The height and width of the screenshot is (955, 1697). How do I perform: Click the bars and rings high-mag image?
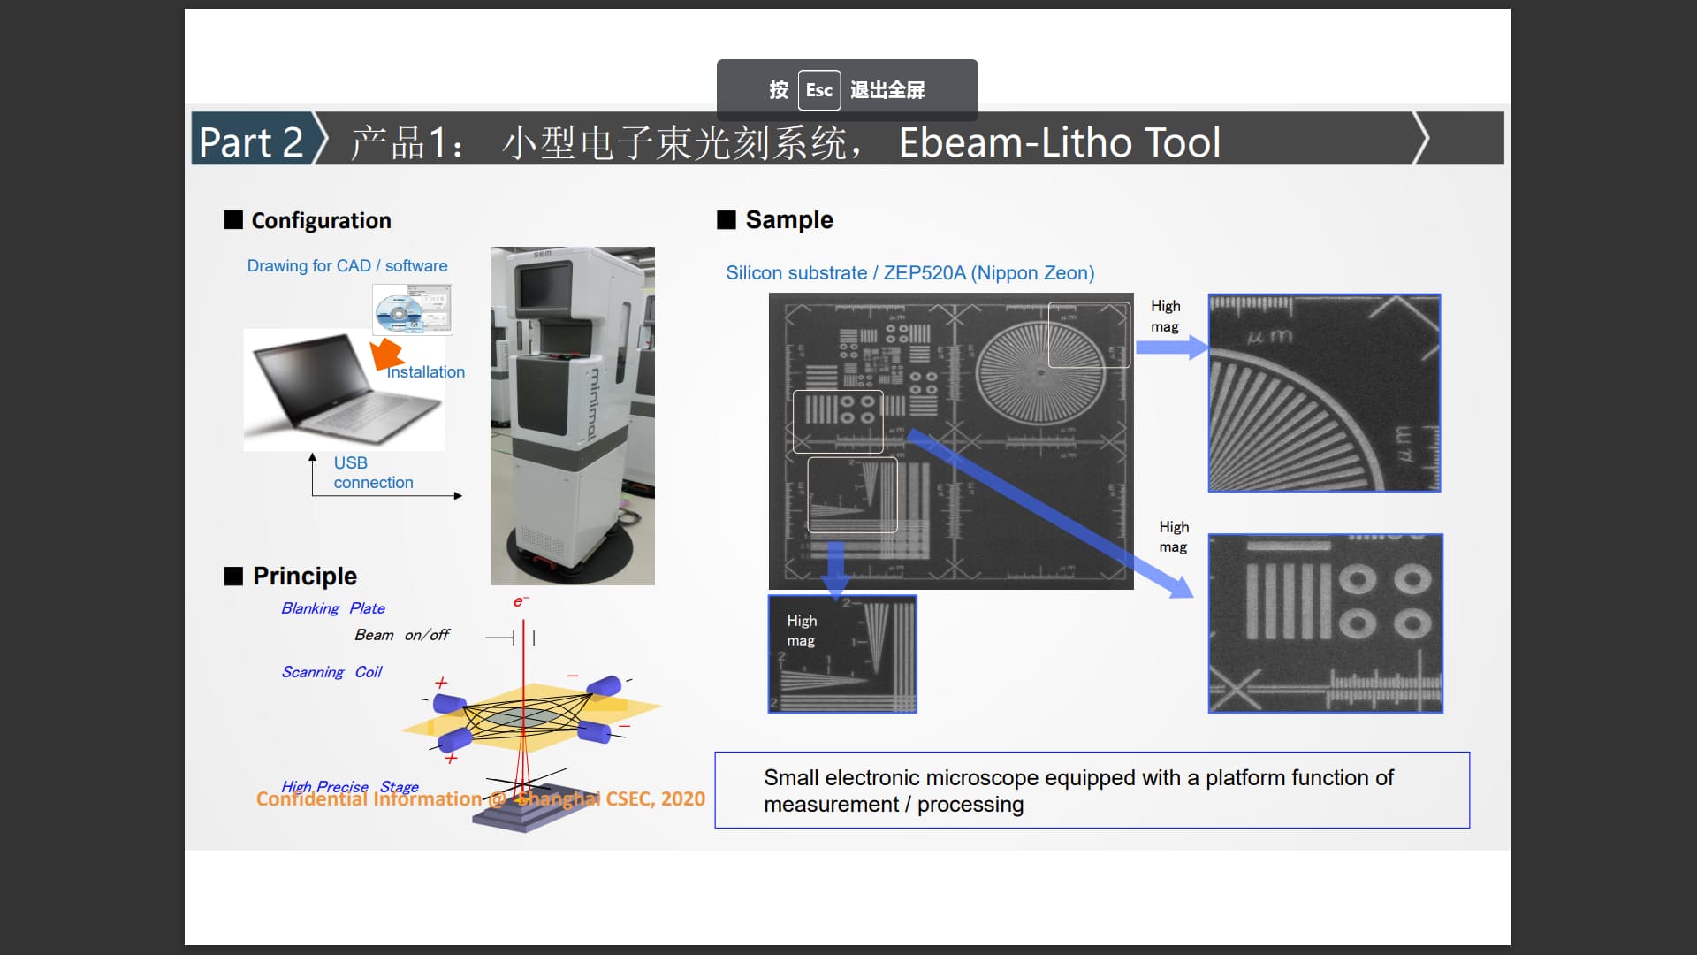[x=1325, y=623]
